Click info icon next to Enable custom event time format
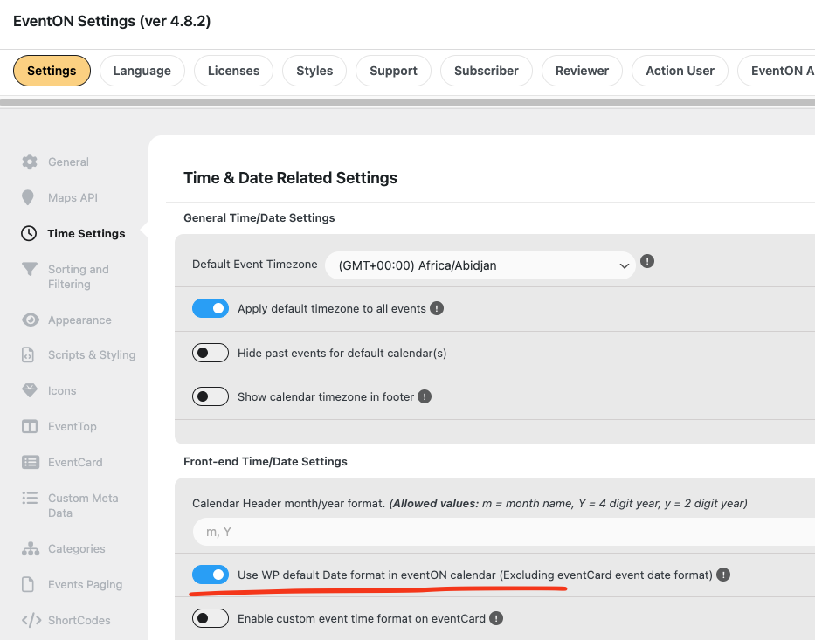The image size is (815, 640). [496, 618]
